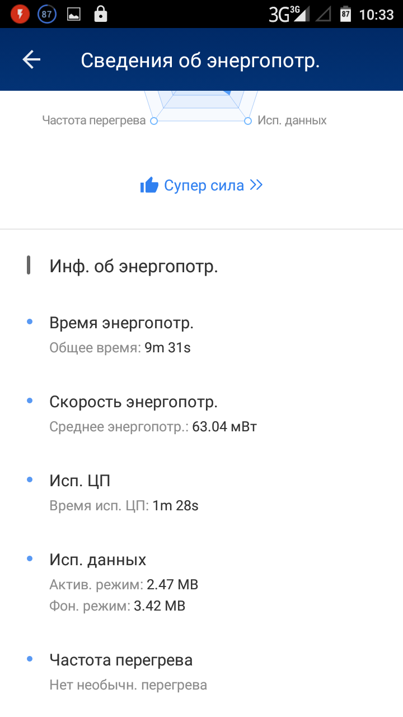403x717 pixels.
Task: Tap the lock notification icon
Action: (x=101, y=14)
